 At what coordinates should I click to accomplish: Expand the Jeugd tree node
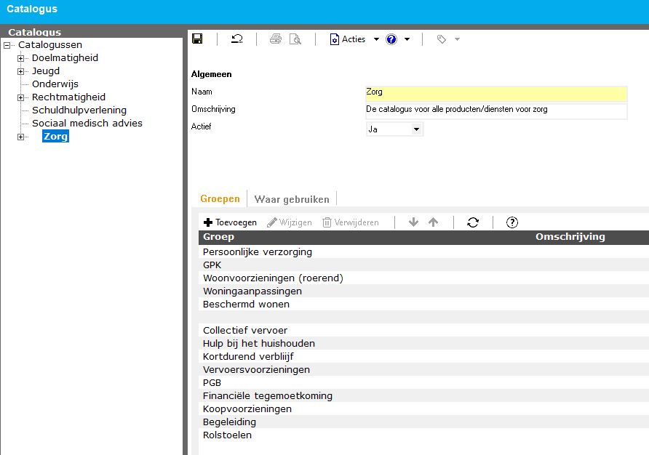[21, 71]
